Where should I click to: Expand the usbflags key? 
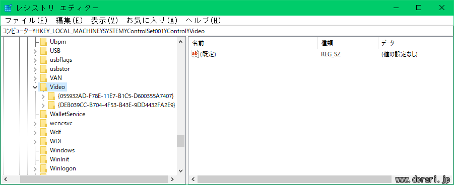point(35,60)
